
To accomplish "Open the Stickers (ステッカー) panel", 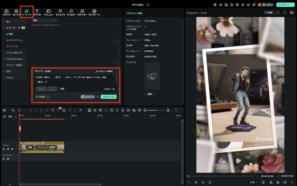I will pyautogui.click(x=82, y=11).
